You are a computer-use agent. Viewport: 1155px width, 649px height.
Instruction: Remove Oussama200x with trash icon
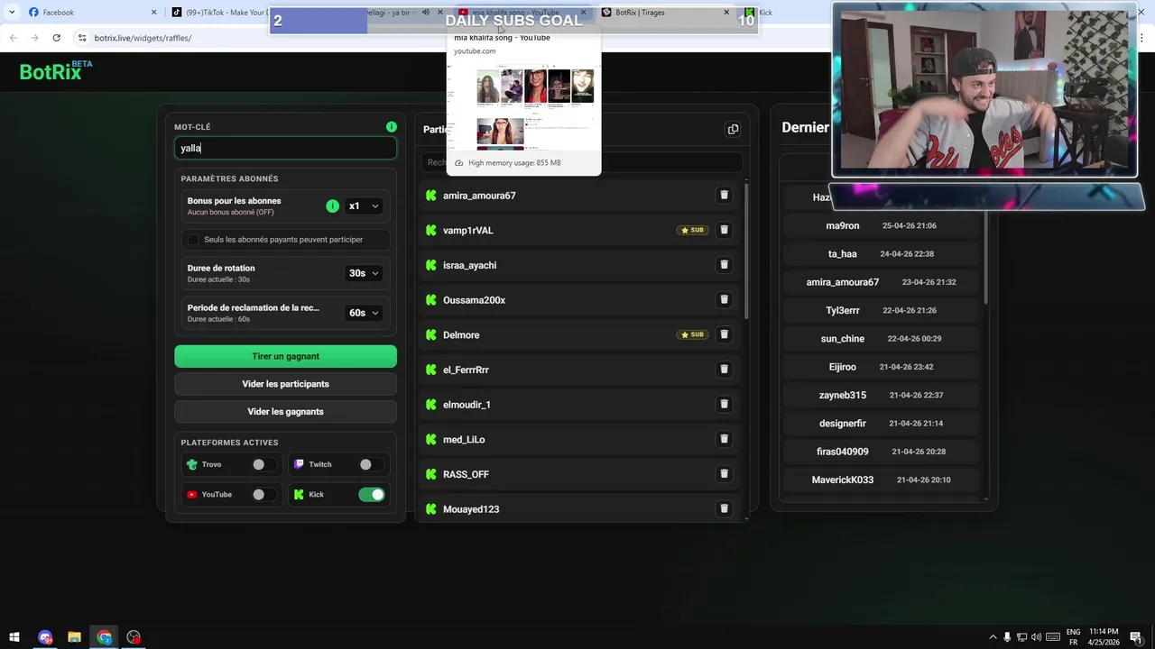(x=724, y=299)
